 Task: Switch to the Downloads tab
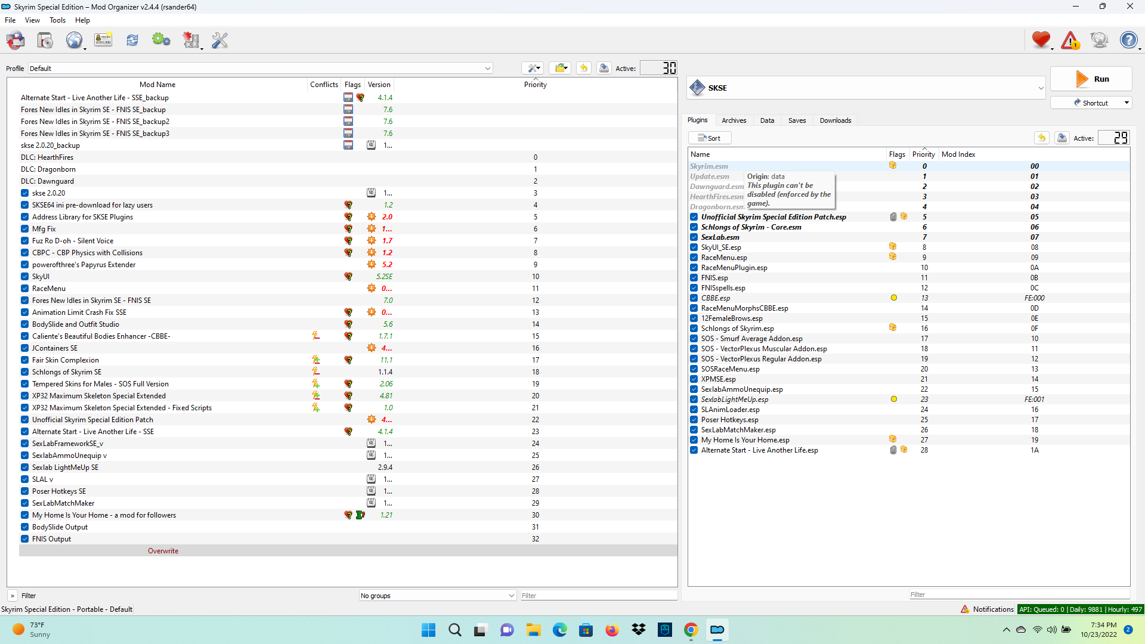(x=835, y=120)
